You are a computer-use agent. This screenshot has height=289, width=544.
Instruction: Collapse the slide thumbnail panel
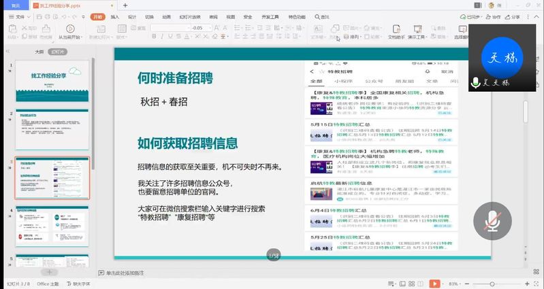(7, 51)
